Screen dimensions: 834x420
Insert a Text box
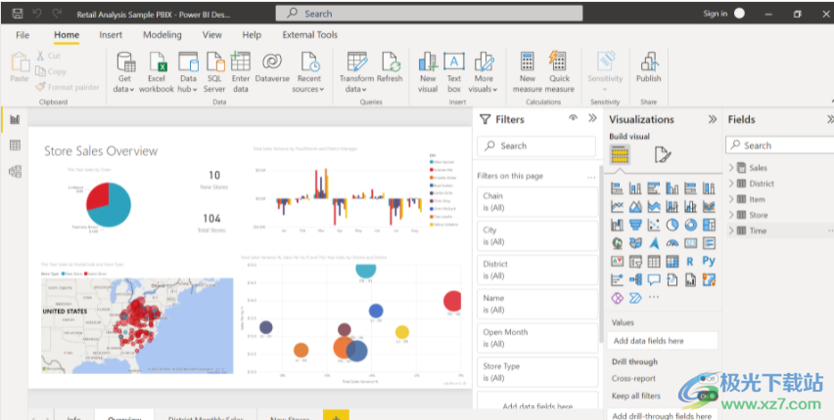453,73
